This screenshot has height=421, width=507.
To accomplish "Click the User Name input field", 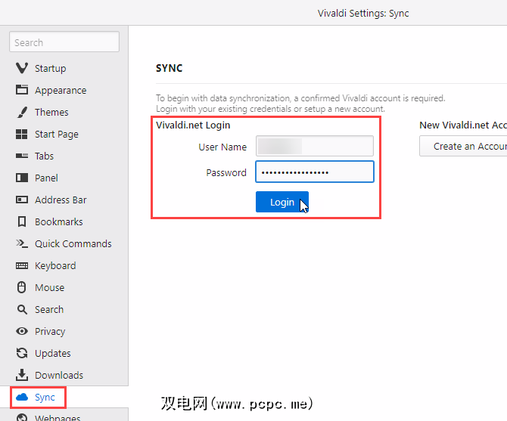I will click(x=315, y=146).
